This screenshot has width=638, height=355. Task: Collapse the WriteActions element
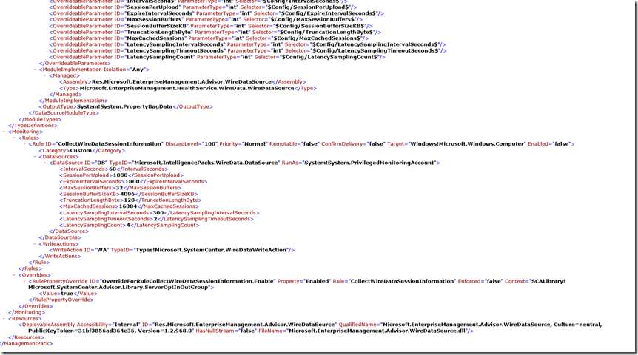[34, 244]
